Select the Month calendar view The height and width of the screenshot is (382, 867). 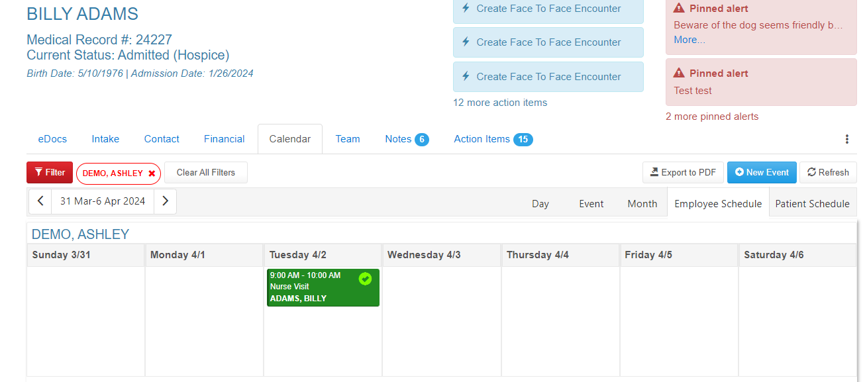tap(642, 204)
